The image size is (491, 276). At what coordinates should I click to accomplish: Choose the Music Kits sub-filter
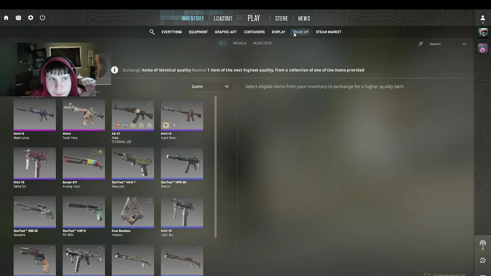tap(262, 43)
